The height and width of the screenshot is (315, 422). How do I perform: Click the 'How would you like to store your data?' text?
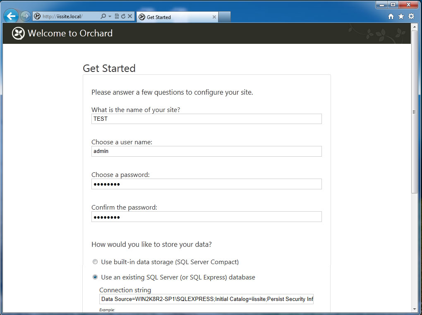point(151,244)
